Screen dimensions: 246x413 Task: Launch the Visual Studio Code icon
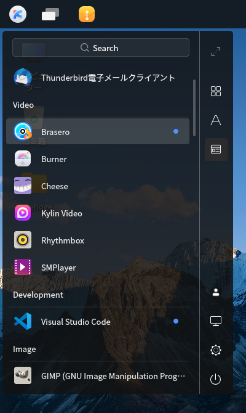pyautogui.click(x=23, y=321)
